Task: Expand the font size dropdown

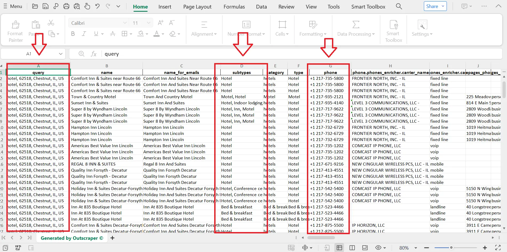Action: 148,23
